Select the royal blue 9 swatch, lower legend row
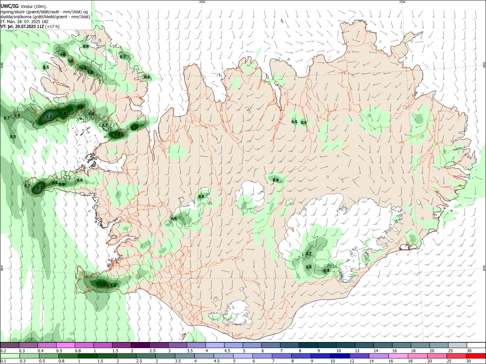Image resolution: width=486 pixels, height=364 pixels. pyautogui.click(x=320, y=356)
